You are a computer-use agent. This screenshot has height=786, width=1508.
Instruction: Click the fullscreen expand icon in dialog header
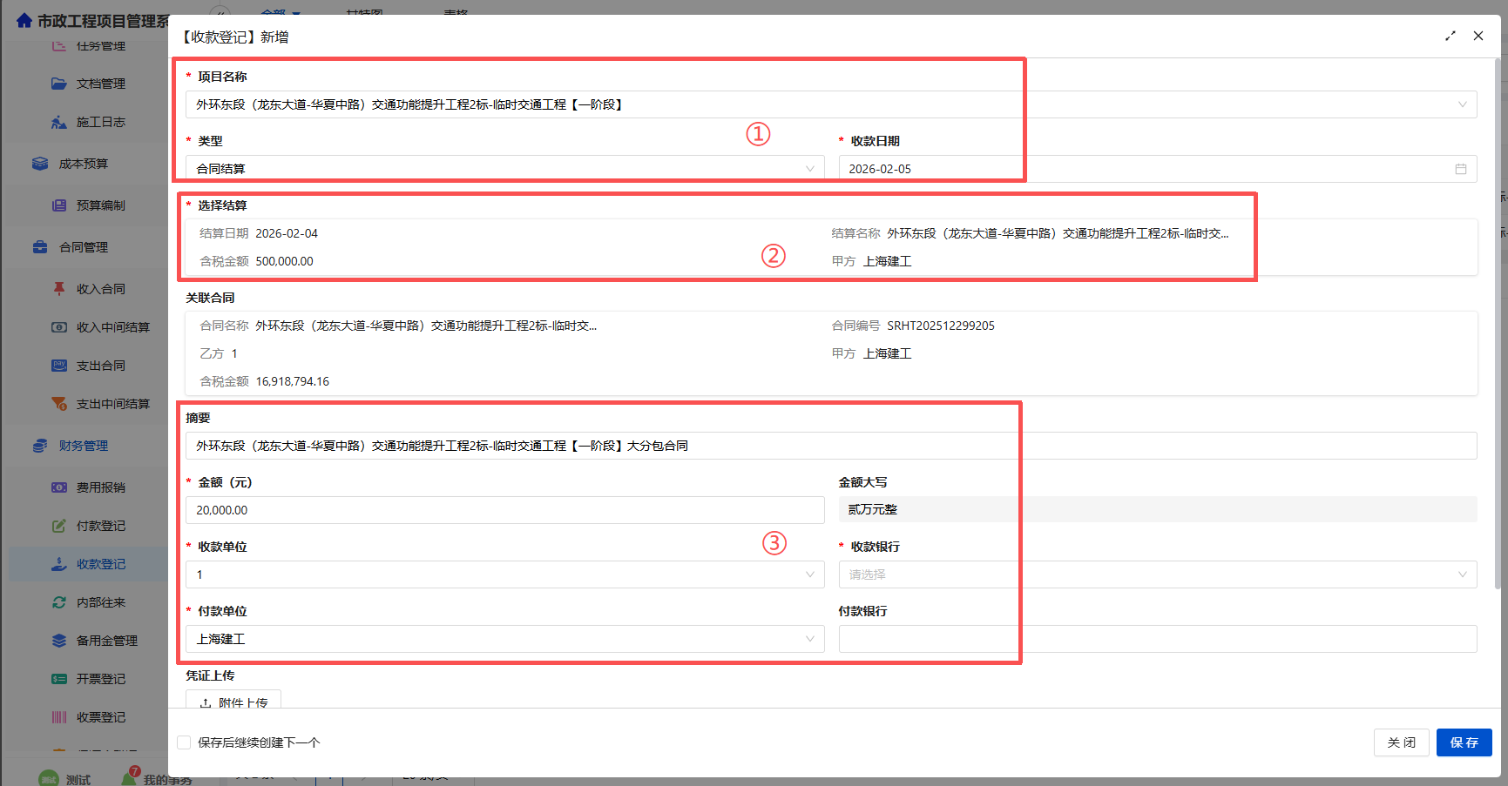point(1451,36)
